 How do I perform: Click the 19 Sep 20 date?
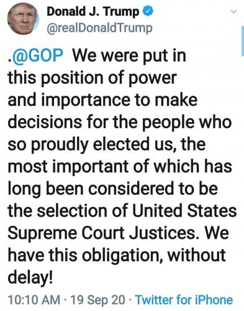[x=98, y=300]
